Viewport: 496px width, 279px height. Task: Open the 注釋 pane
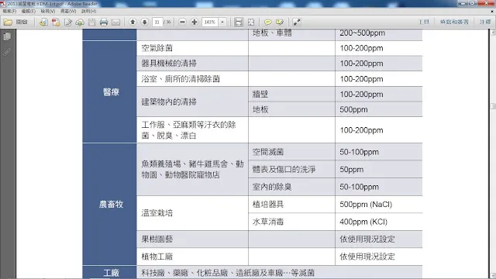point(485,22)
